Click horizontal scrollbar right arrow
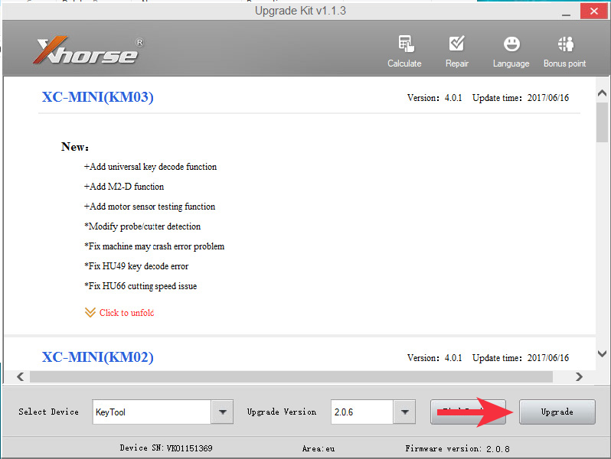The image size is (611, 459). [x=579, y=376]
